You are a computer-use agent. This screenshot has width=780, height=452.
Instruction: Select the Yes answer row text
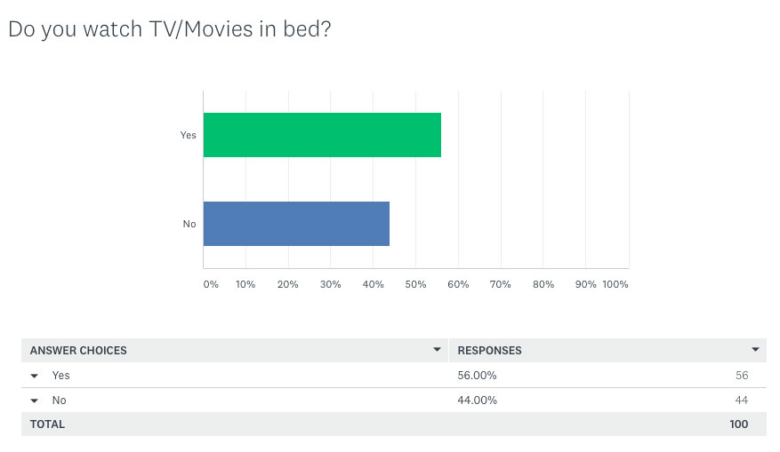click(x=60, y=376)
